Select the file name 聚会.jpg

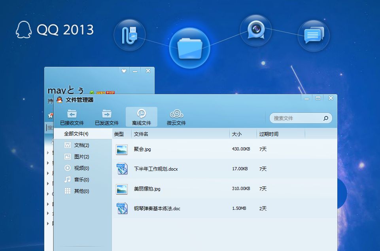click(x=142, y=149)
